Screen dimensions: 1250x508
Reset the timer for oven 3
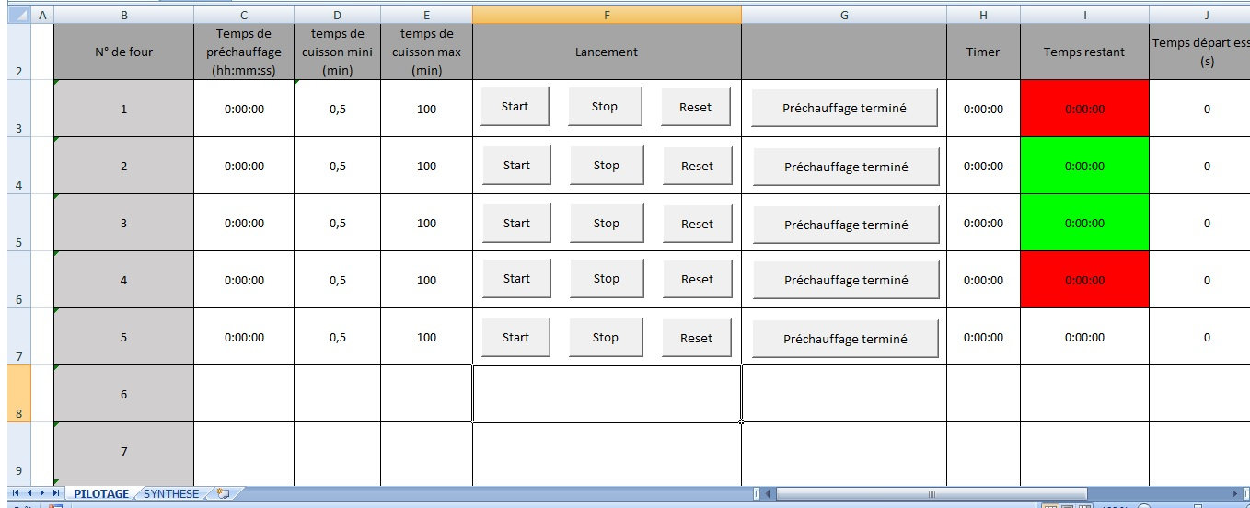click(x=697, y=225)
